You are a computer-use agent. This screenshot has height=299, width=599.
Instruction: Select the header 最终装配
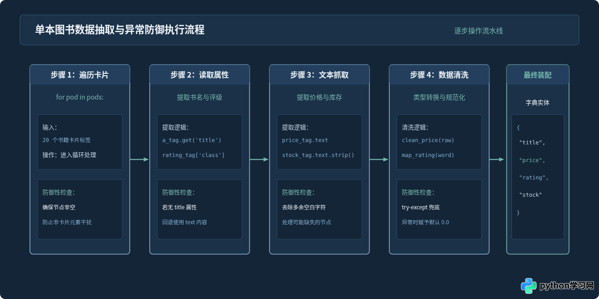point(538,75)
